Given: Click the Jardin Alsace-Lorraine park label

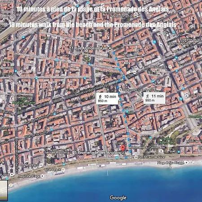Looking at the screenshot, I should (x=24, y=101).
